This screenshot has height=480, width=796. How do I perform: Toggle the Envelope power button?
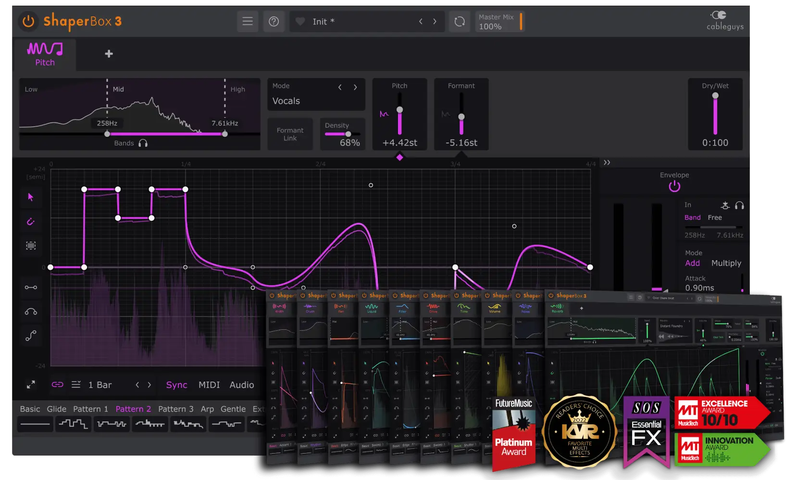[x=674, y=186]
